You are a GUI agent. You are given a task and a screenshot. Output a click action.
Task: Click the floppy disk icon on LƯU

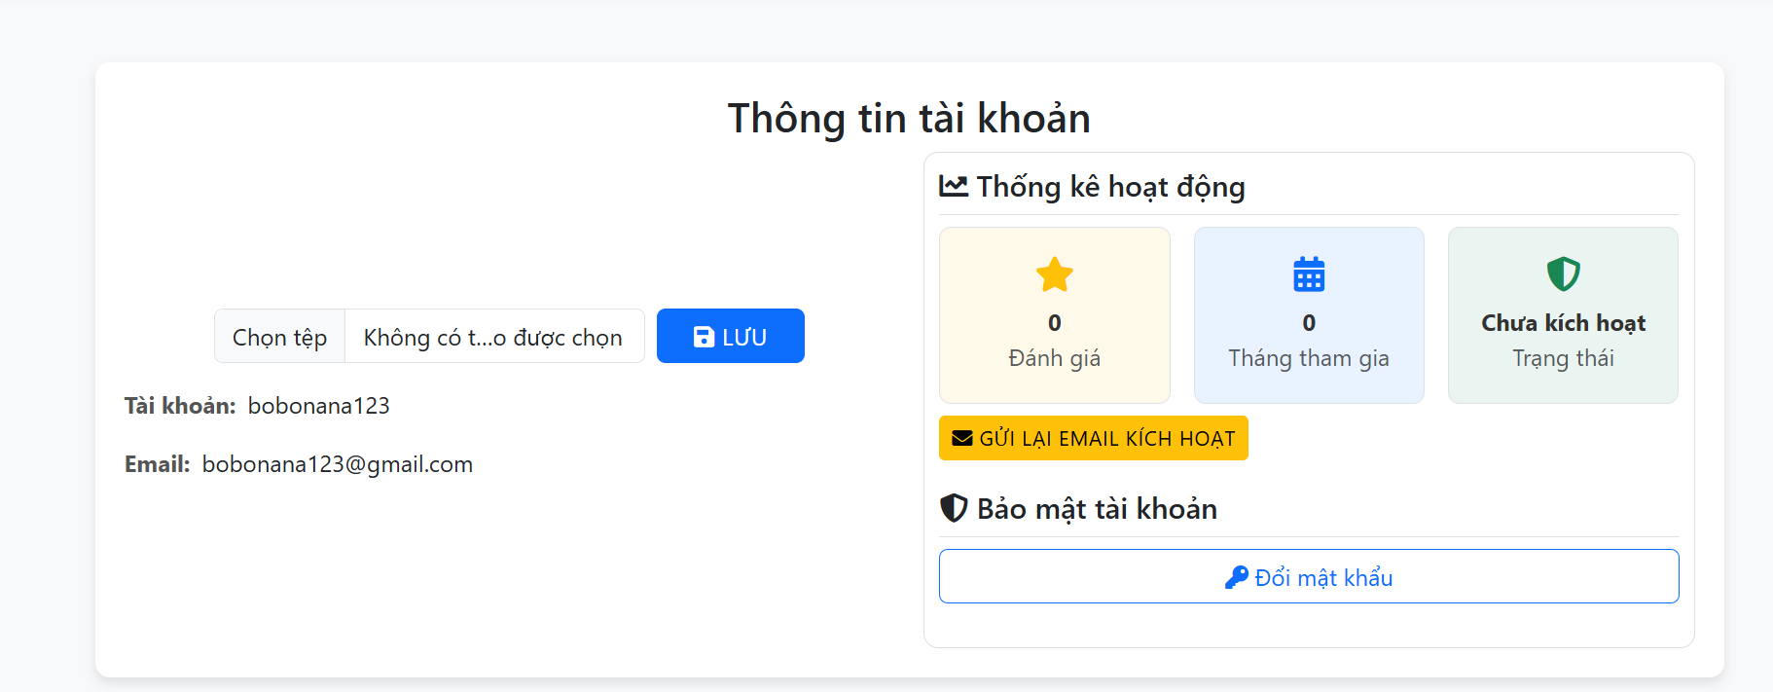(704, 337)
